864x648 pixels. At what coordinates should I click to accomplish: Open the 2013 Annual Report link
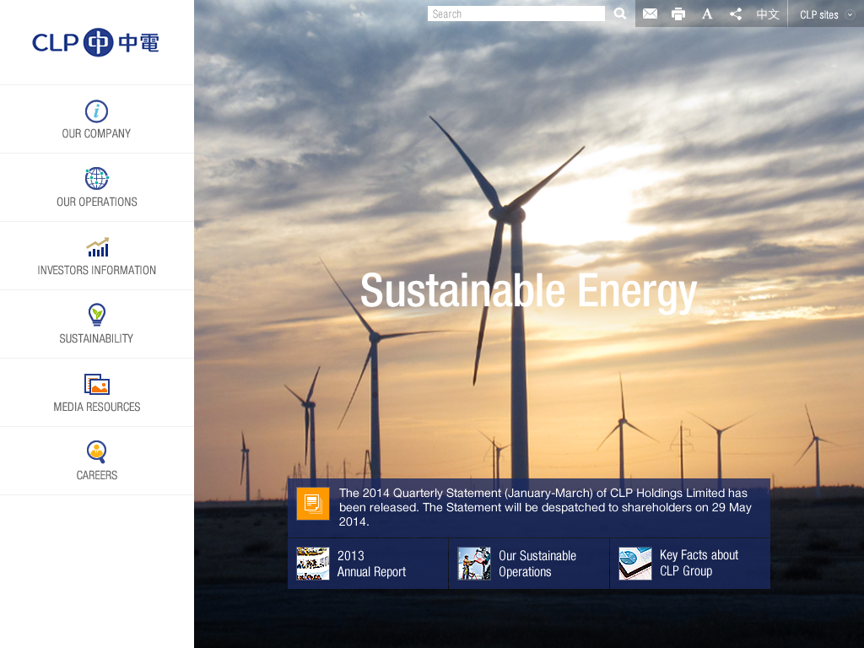pyautogui.click(x=371, y=564)
